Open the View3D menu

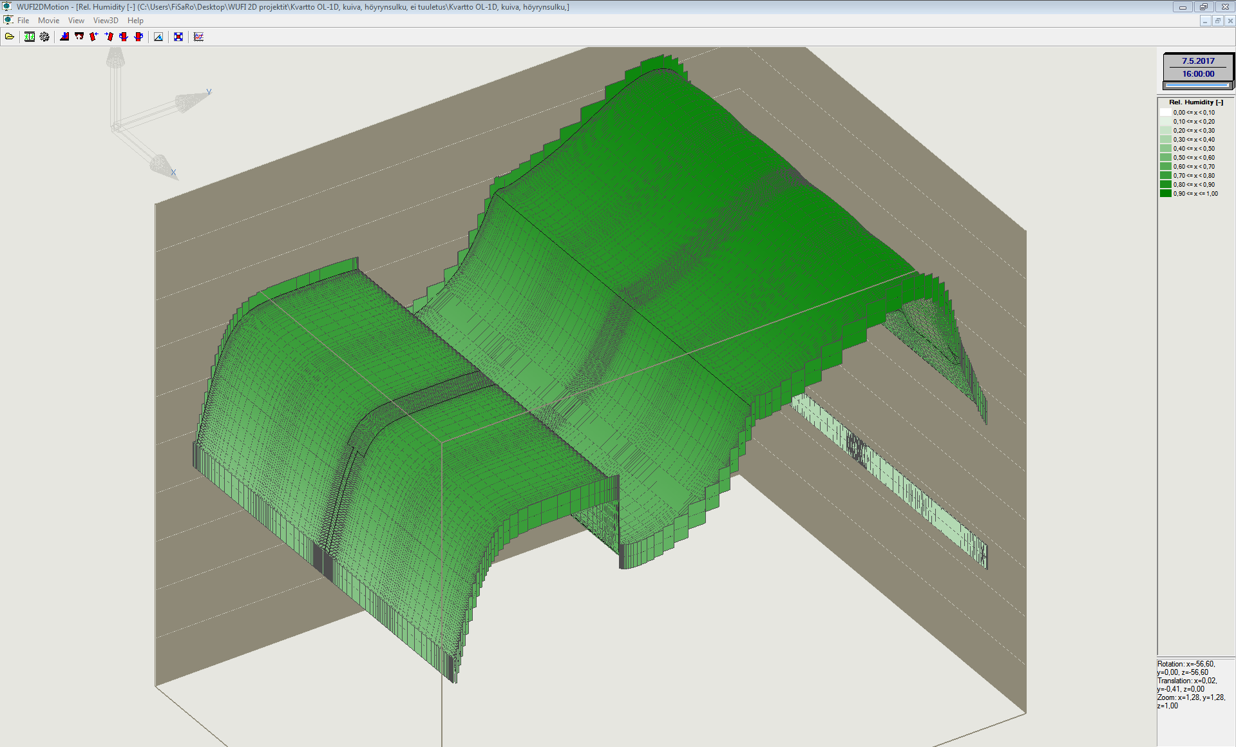point(106,21)
